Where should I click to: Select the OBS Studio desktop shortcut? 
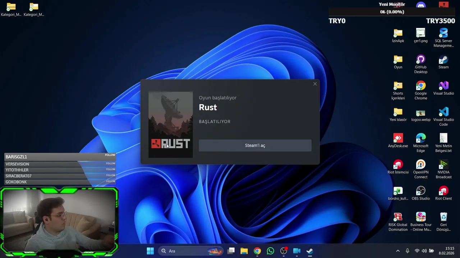420,193
